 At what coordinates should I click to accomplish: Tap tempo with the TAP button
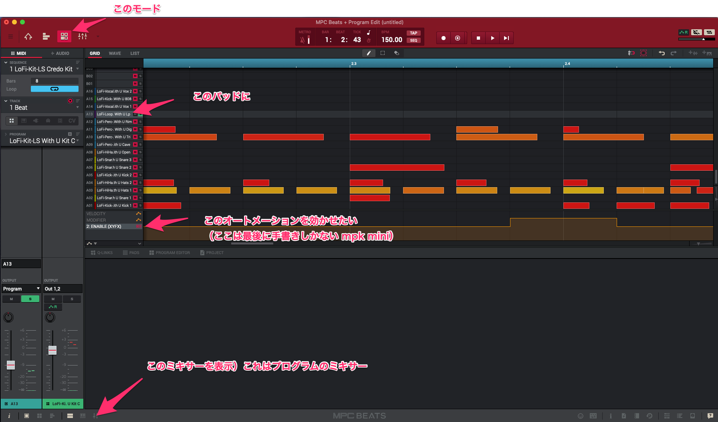413,33
